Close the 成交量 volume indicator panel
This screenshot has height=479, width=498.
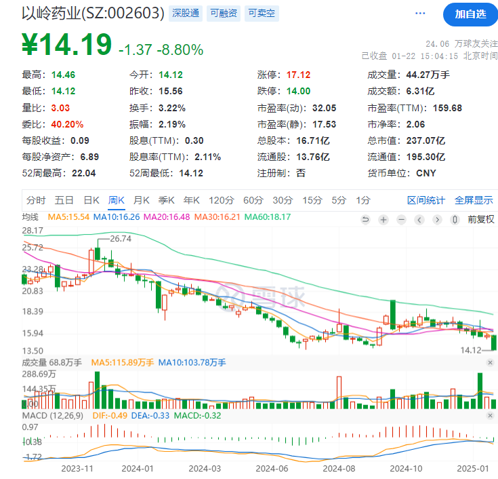click(490, 362)
